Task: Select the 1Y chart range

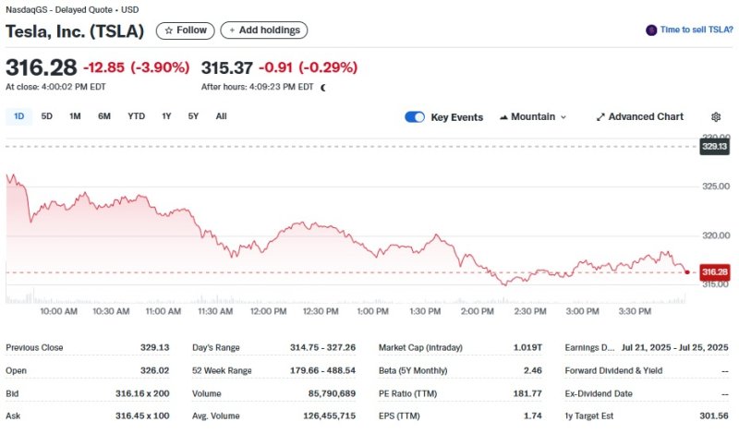Action: click(x=166, y=116)
